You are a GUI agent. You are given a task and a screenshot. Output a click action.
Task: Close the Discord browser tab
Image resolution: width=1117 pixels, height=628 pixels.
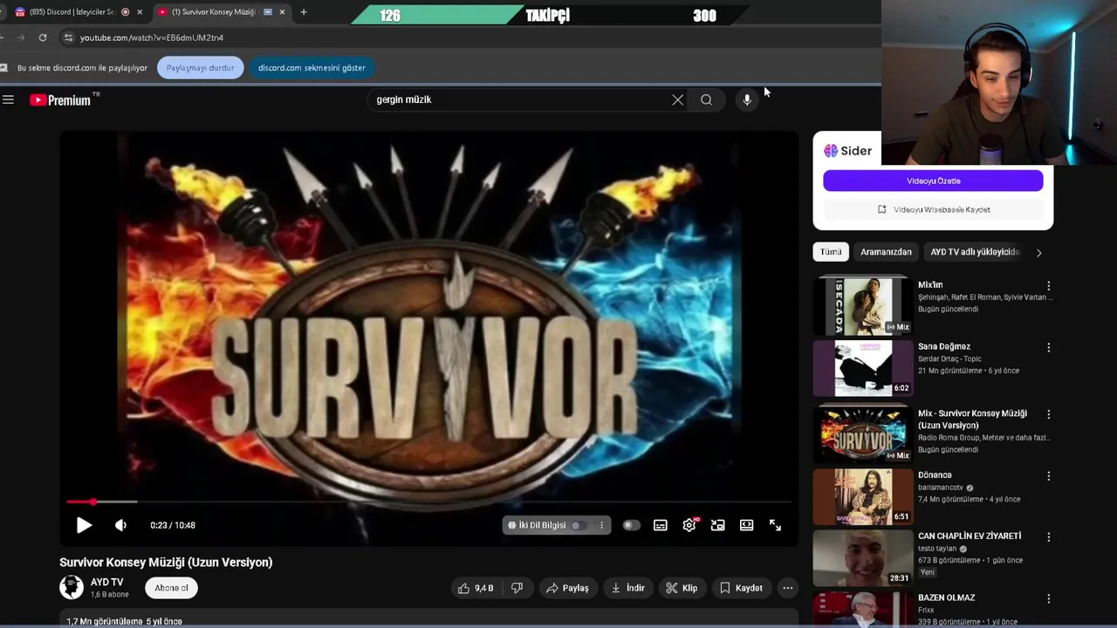[139, 12]
